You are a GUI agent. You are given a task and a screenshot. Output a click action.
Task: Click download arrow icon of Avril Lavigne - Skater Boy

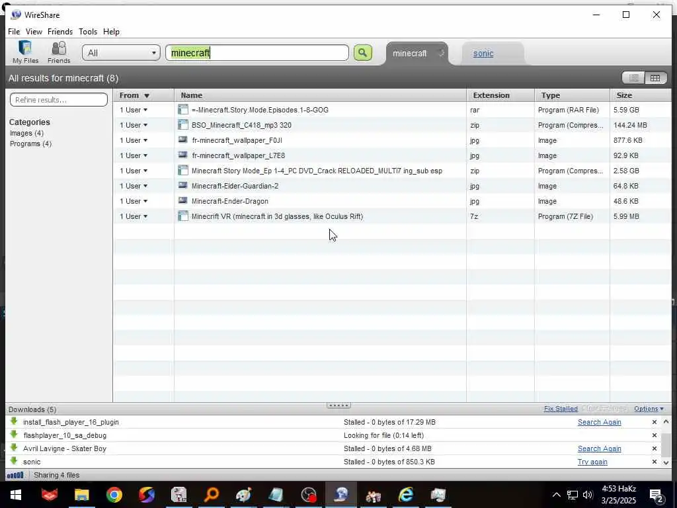coord(14,448)
